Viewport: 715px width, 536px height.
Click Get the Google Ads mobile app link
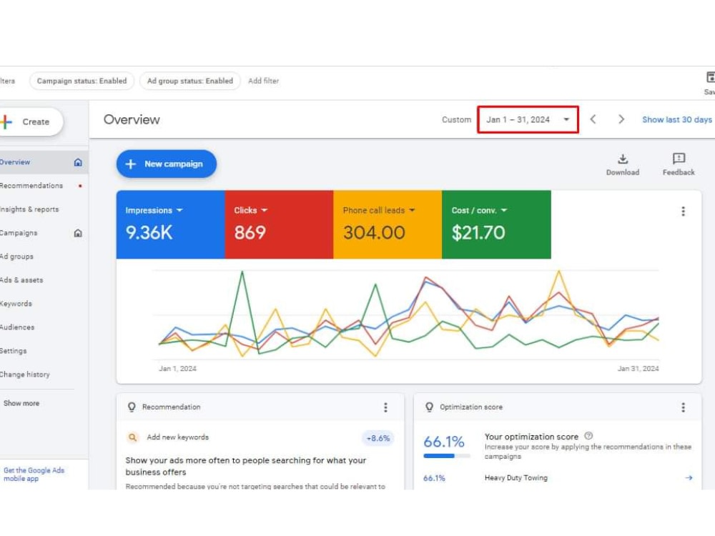tap(34, 475)
